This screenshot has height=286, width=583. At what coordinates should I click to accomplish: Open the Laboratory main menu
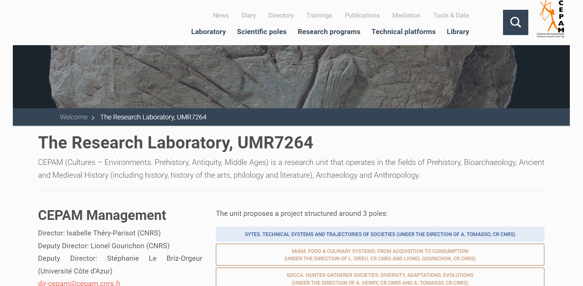pyautogui.click(x=208, y=32)
